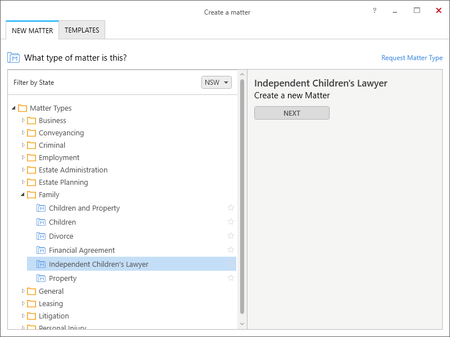Expand the Business folder
The width and height of the screenshot is (450, 337).
tap(23, 120)
